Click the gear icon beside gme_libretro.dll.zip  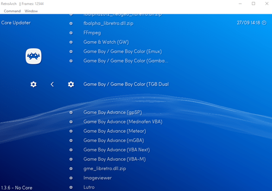[x=71, y=169]
